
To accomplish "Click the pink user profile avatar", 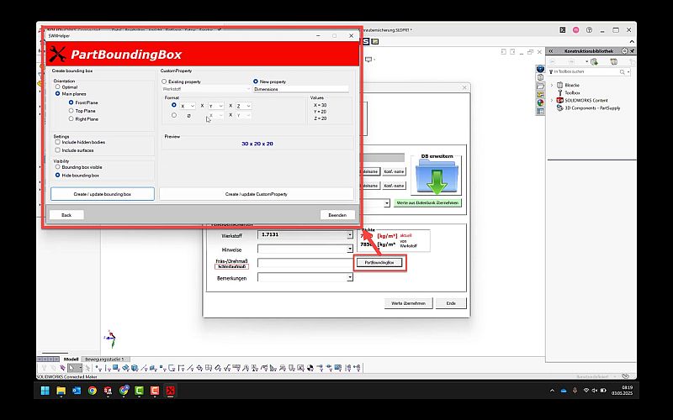I will point(576,30).
